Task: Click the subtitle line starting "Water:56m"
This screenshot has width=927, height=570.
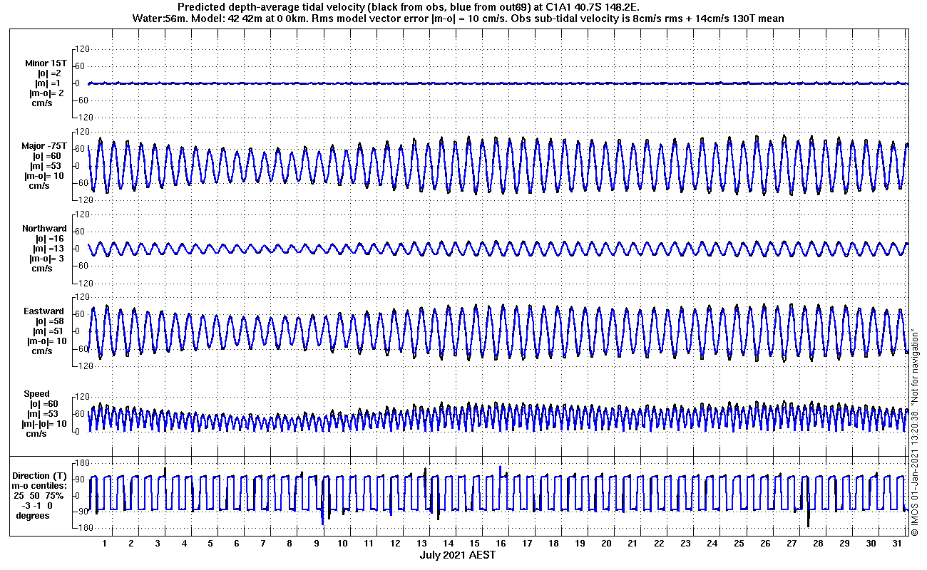Action: point(458,19)
